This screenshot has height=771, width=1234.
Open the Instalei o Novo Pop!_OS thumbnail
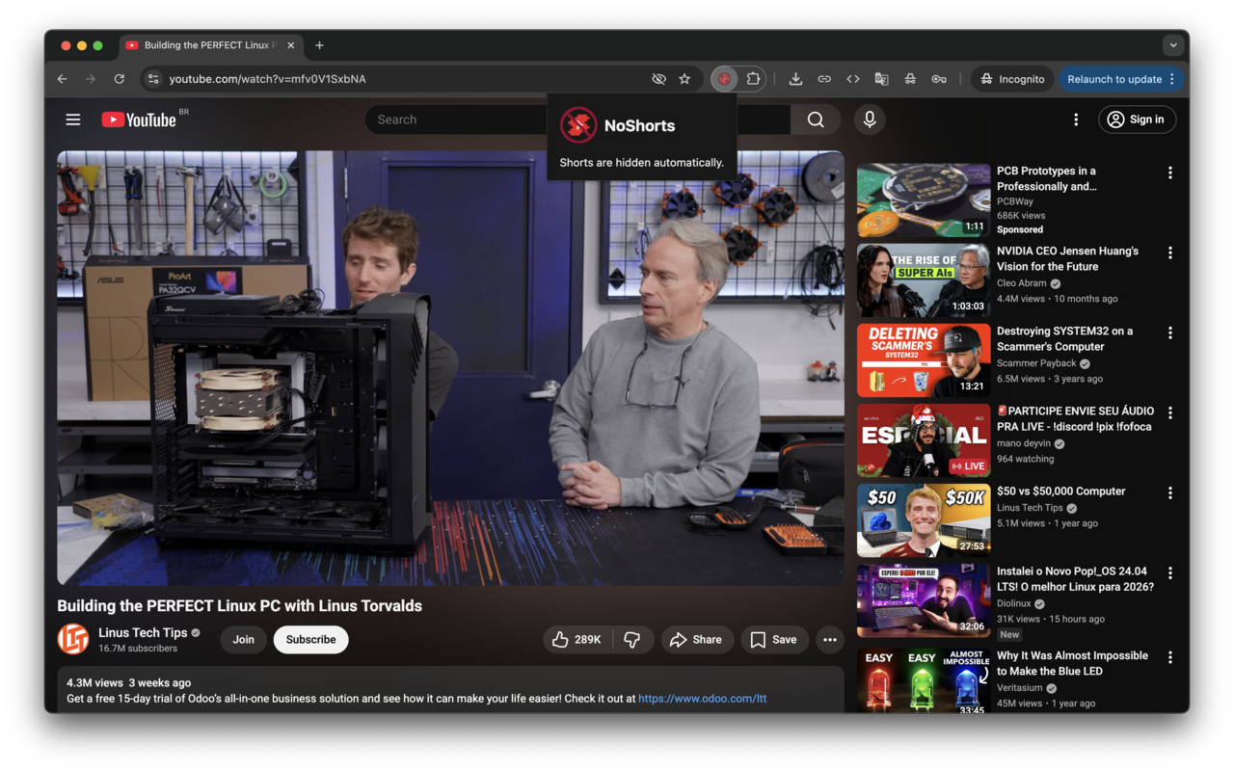[924, 600]
